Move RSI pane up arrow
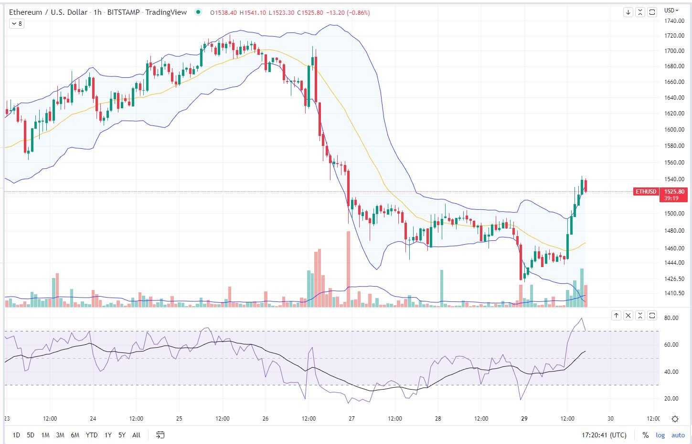This screenshot has height=444, width=692. [x=616, y=315]
